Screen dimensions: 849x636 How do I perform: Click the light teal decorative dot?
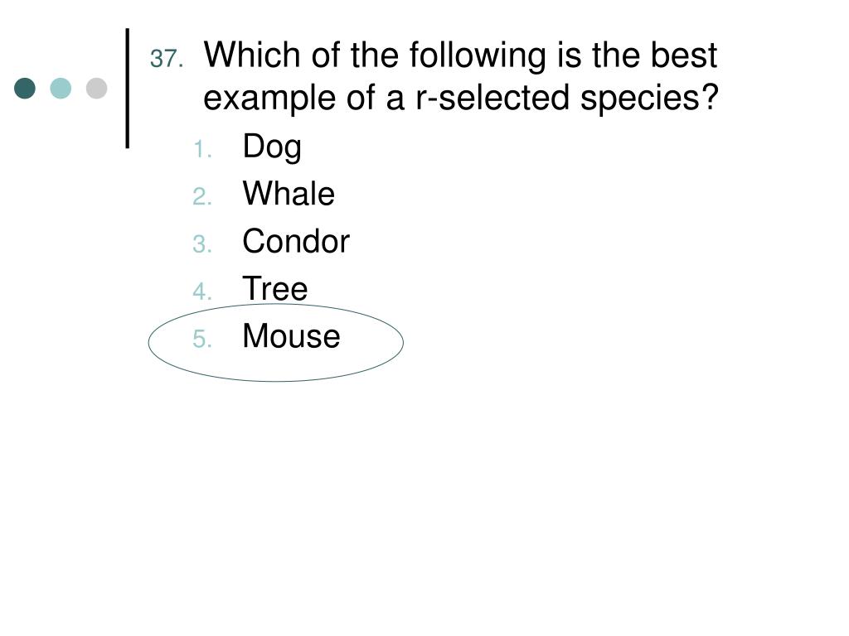[61, 88]
